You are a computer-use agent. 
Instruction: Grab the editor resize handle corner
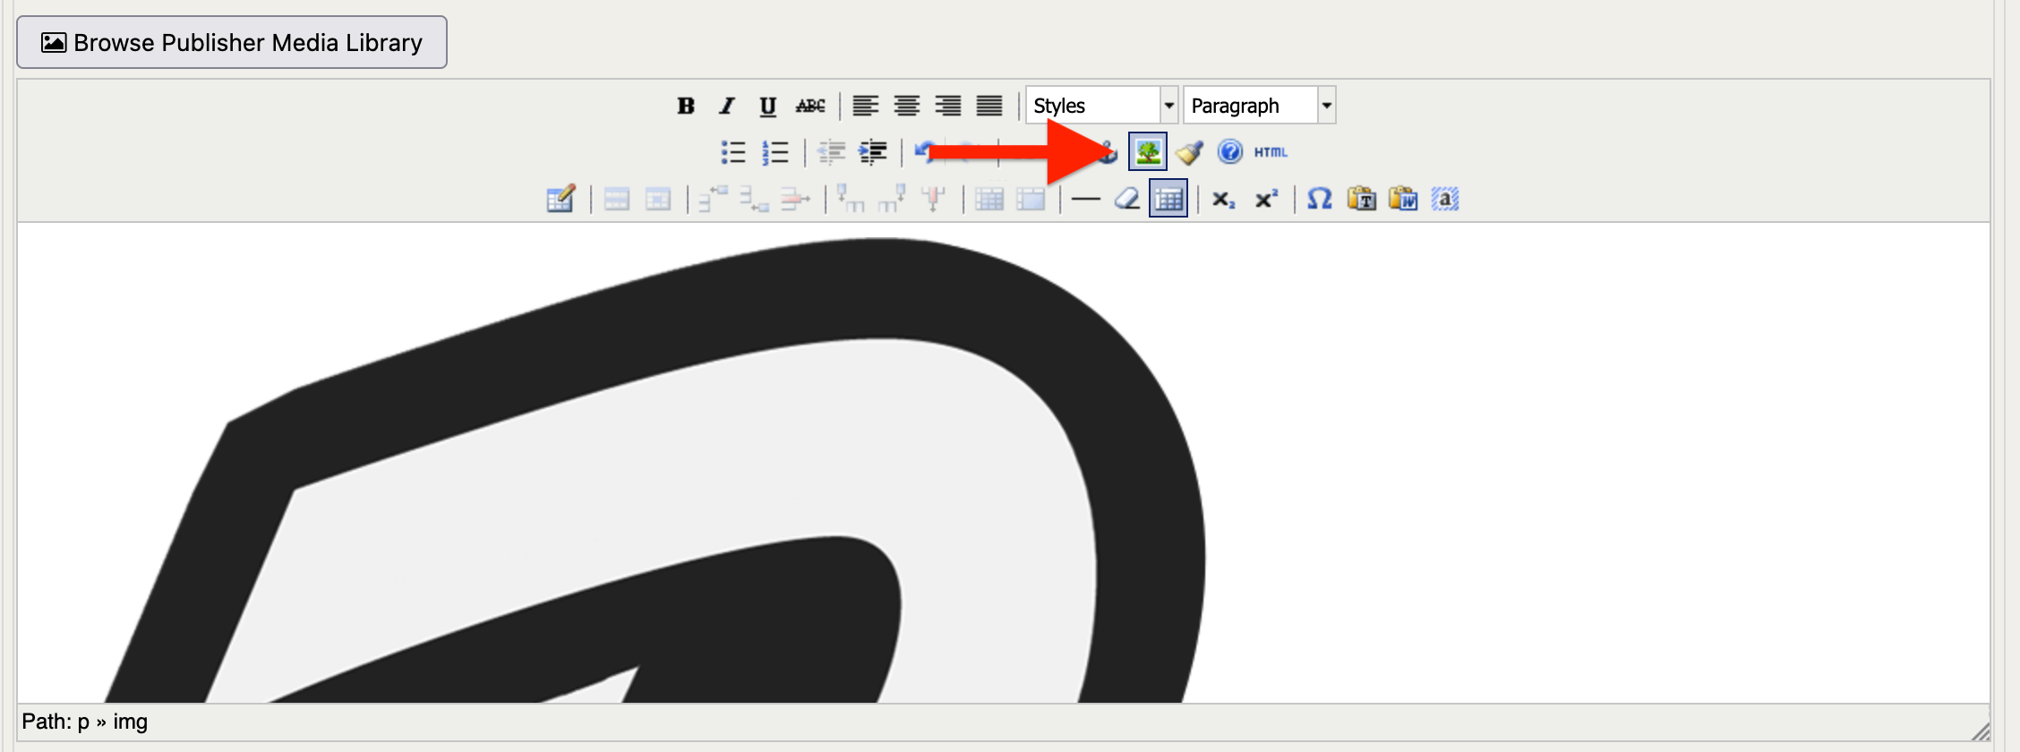[1980, 731]
